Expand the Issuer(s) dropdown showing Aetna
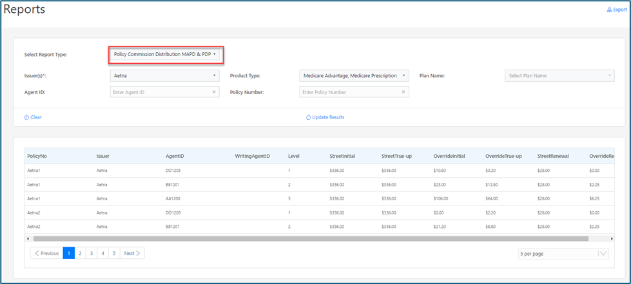The height and width of the screenshot is (284, 631). [165, 76]
